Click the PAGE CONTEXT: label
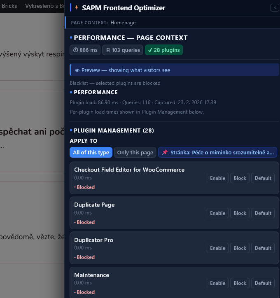The width and height of the screenshot is (280, 298). (89, 23)
